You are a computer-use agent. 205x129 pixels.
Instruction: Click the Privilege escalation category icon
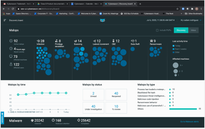click(56, 41)
